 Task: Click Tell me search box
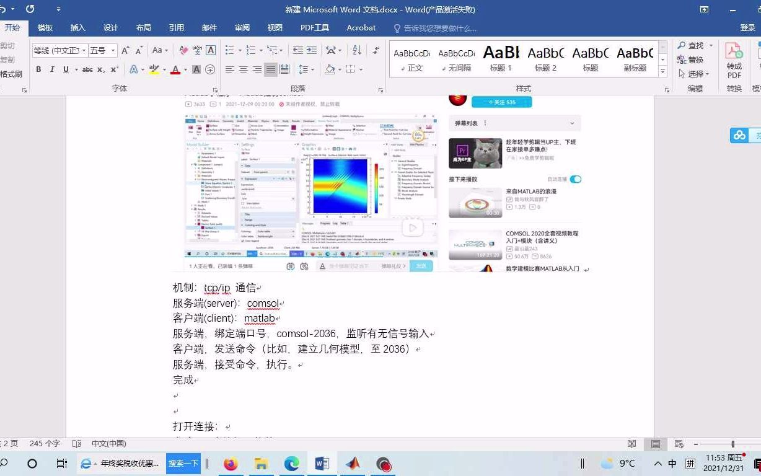436,28
